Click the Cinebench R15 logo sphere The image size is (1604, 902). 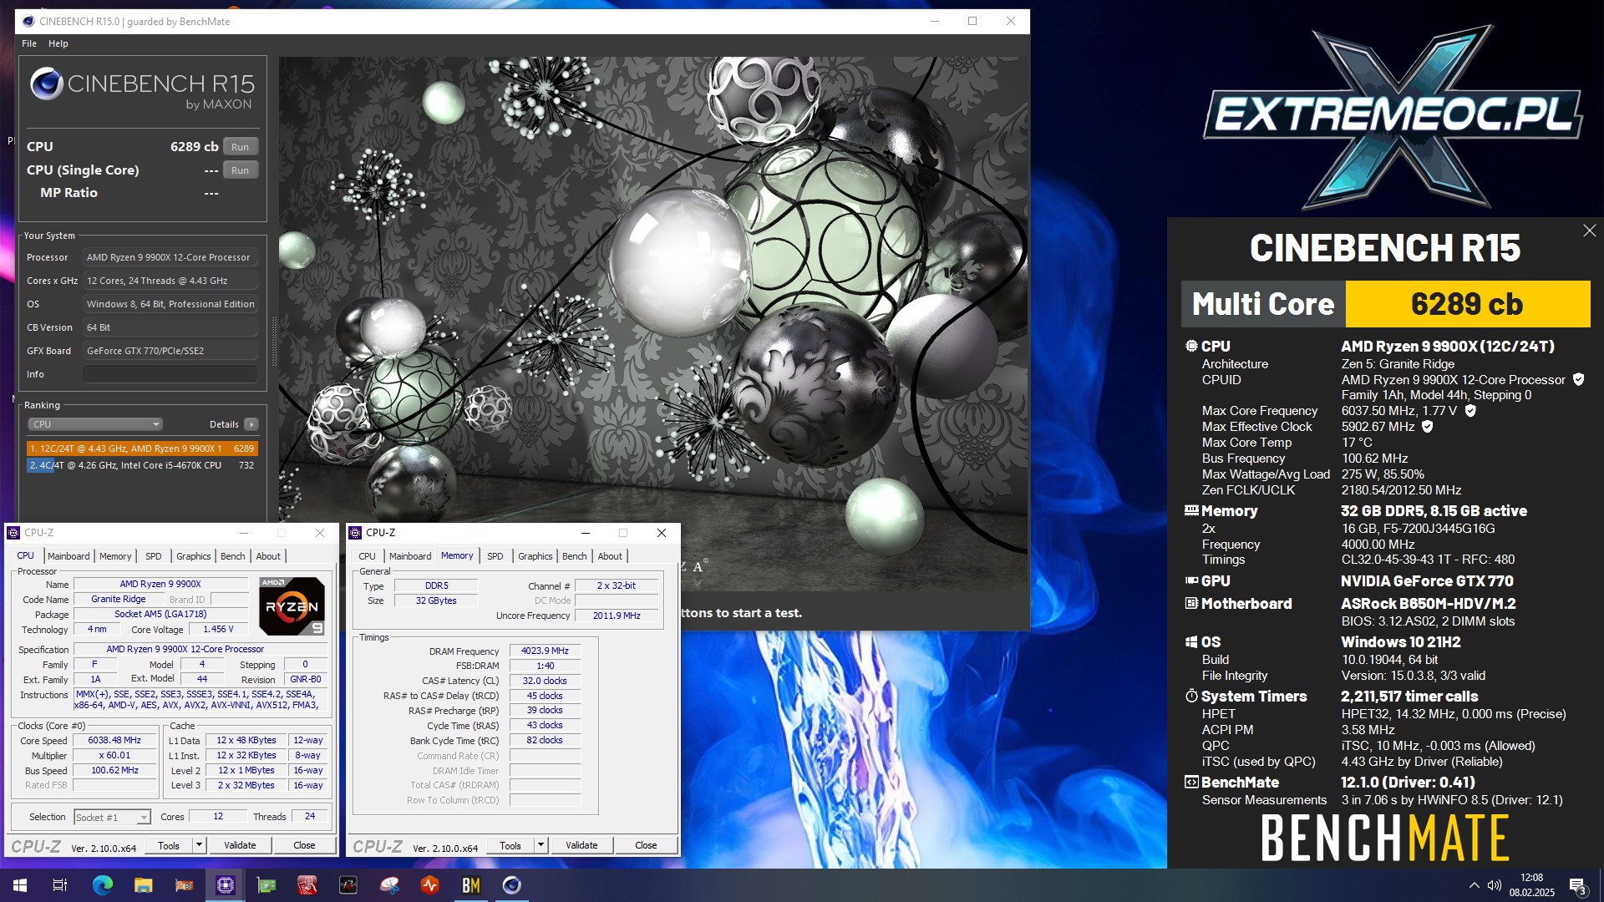[46, 85]
